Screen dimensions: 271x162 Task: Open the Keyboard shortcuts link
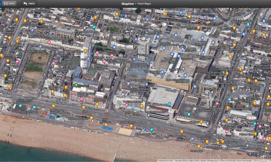pos(166,160)
